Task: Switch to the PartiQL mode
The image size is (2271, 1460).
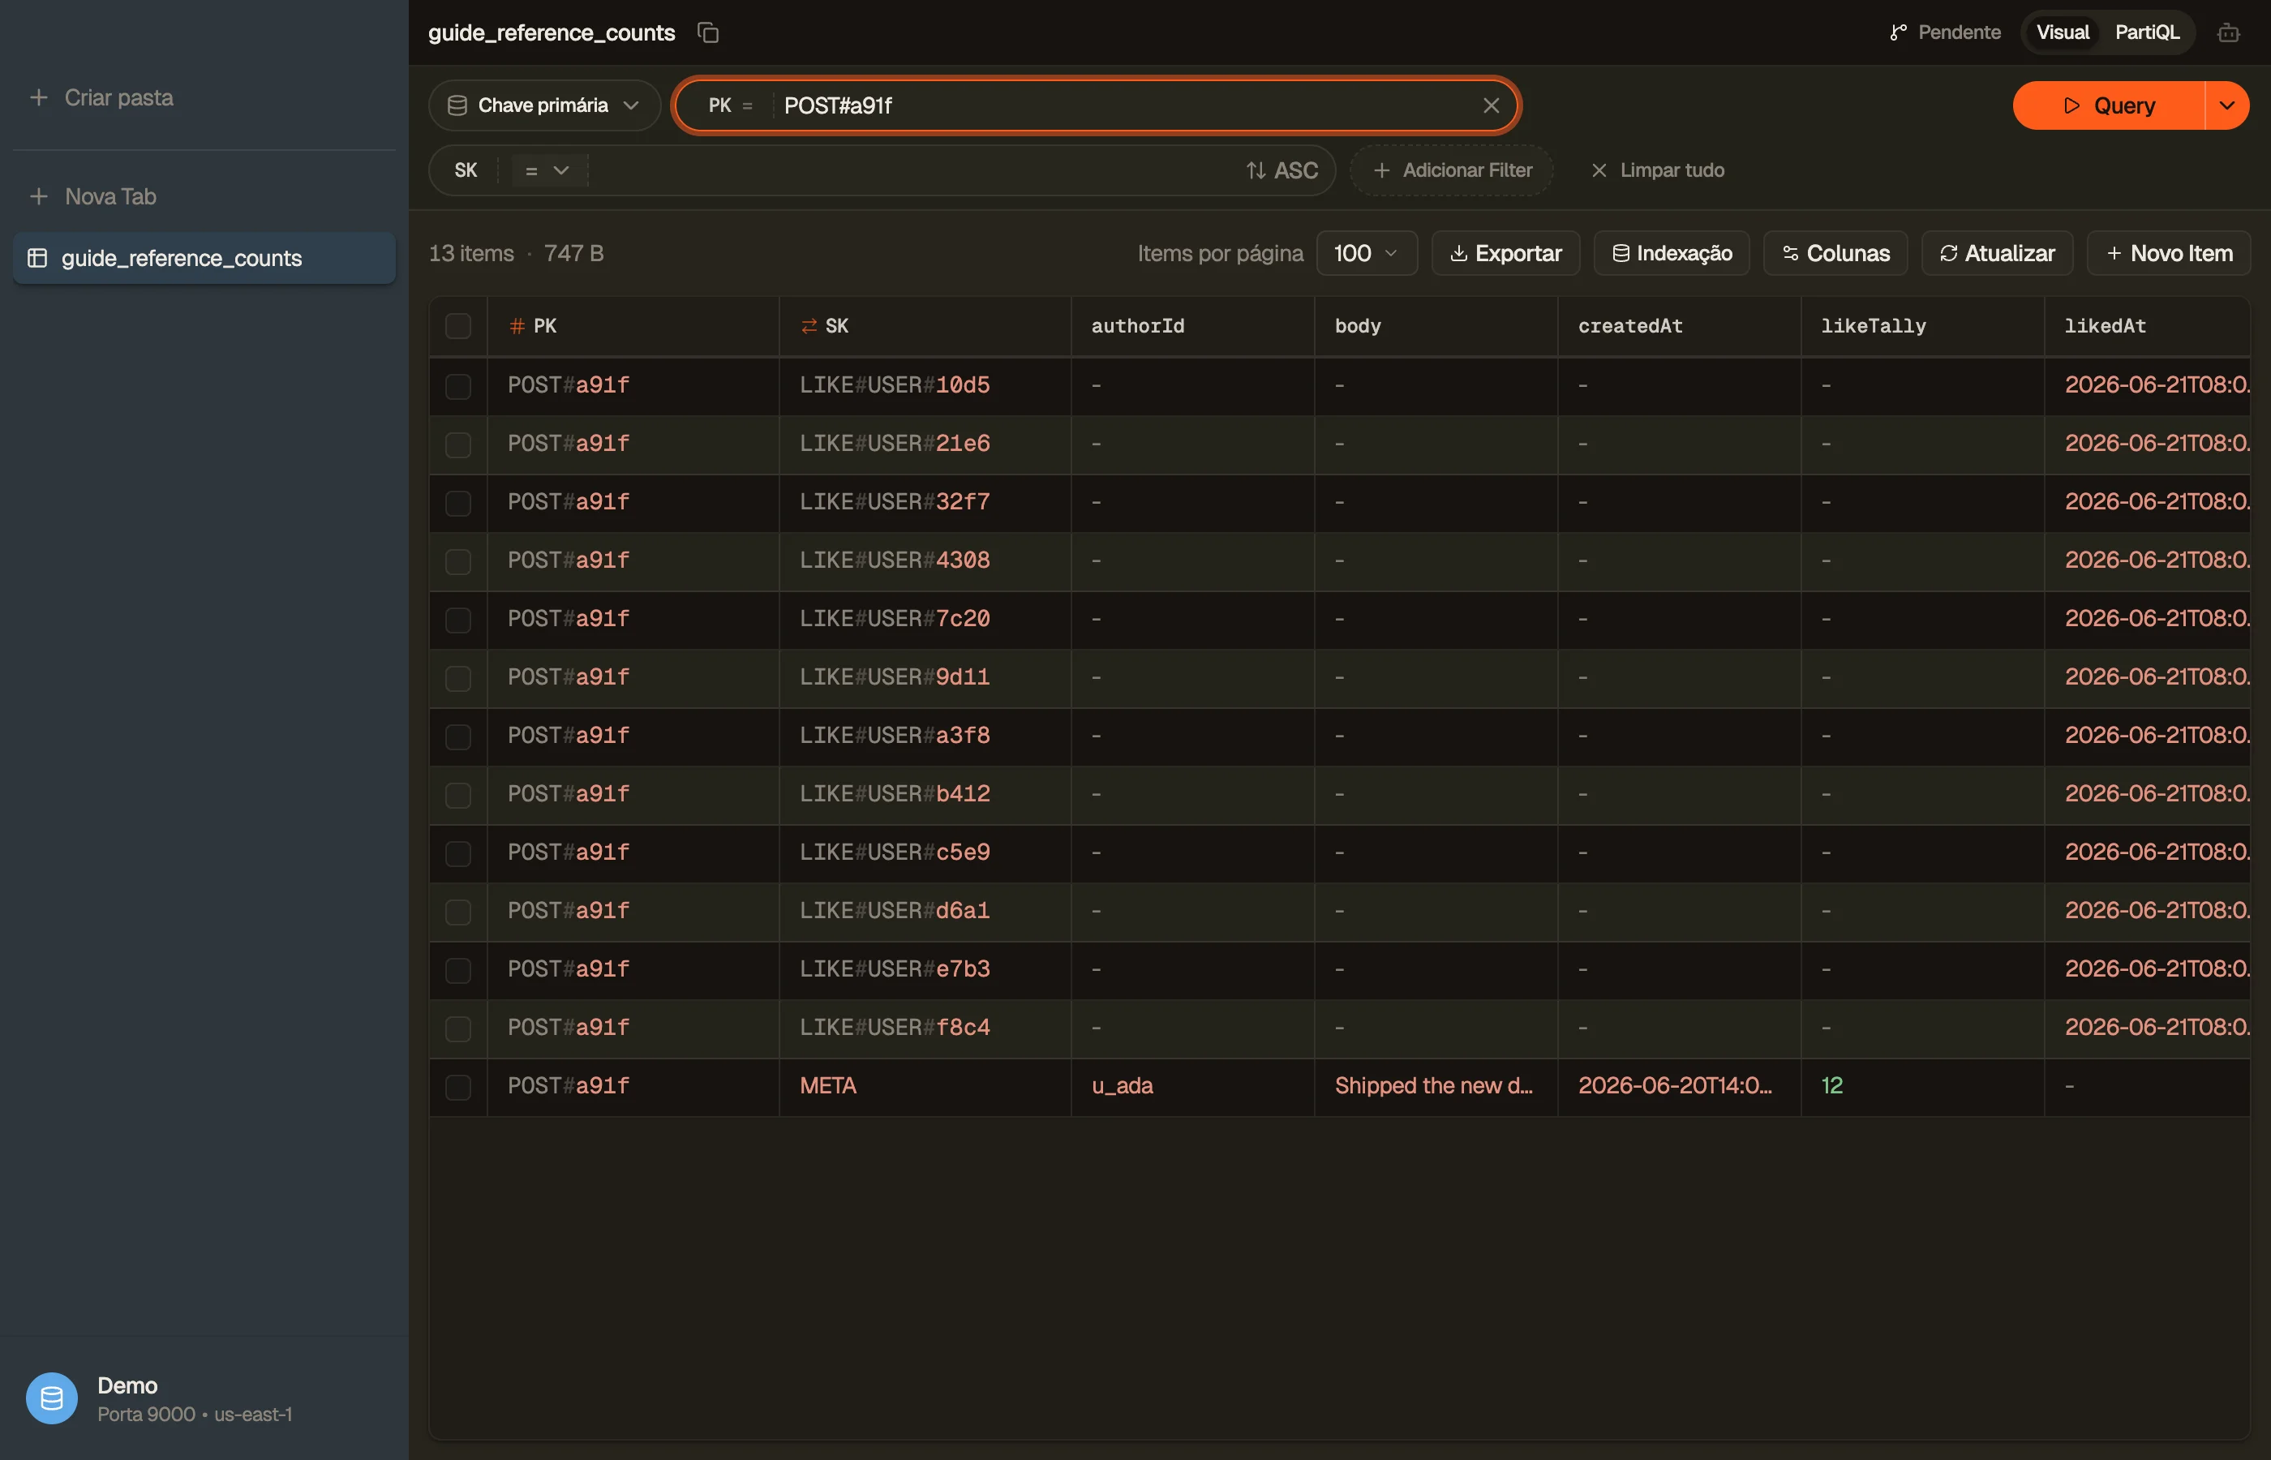Action: click(x=2147, y=32)
